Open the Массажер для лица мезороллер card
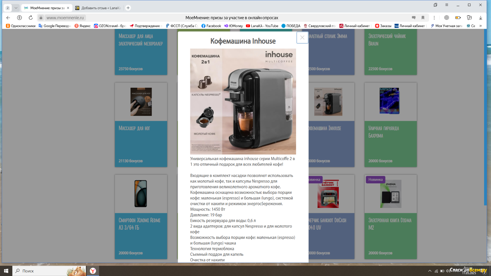This screenshot has height=276, width=491. pyautogui.click(x=141, y=52)
